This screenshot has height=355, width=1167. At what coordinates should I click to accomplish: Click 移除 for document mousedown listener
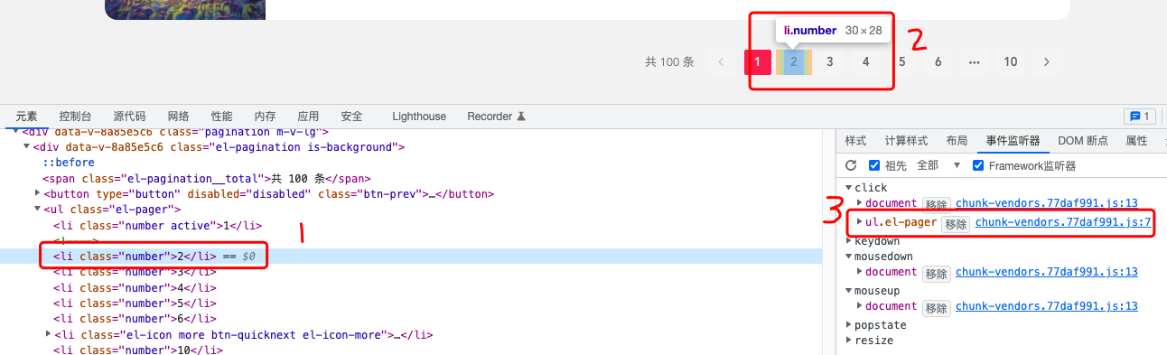tap(937, 273)
